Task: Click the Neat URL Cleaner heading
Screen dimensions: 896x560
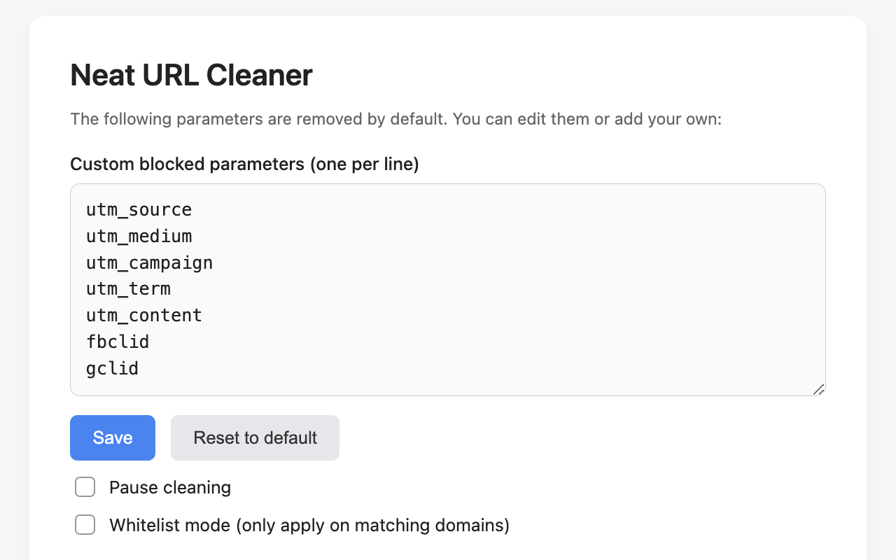Action: 191,75
